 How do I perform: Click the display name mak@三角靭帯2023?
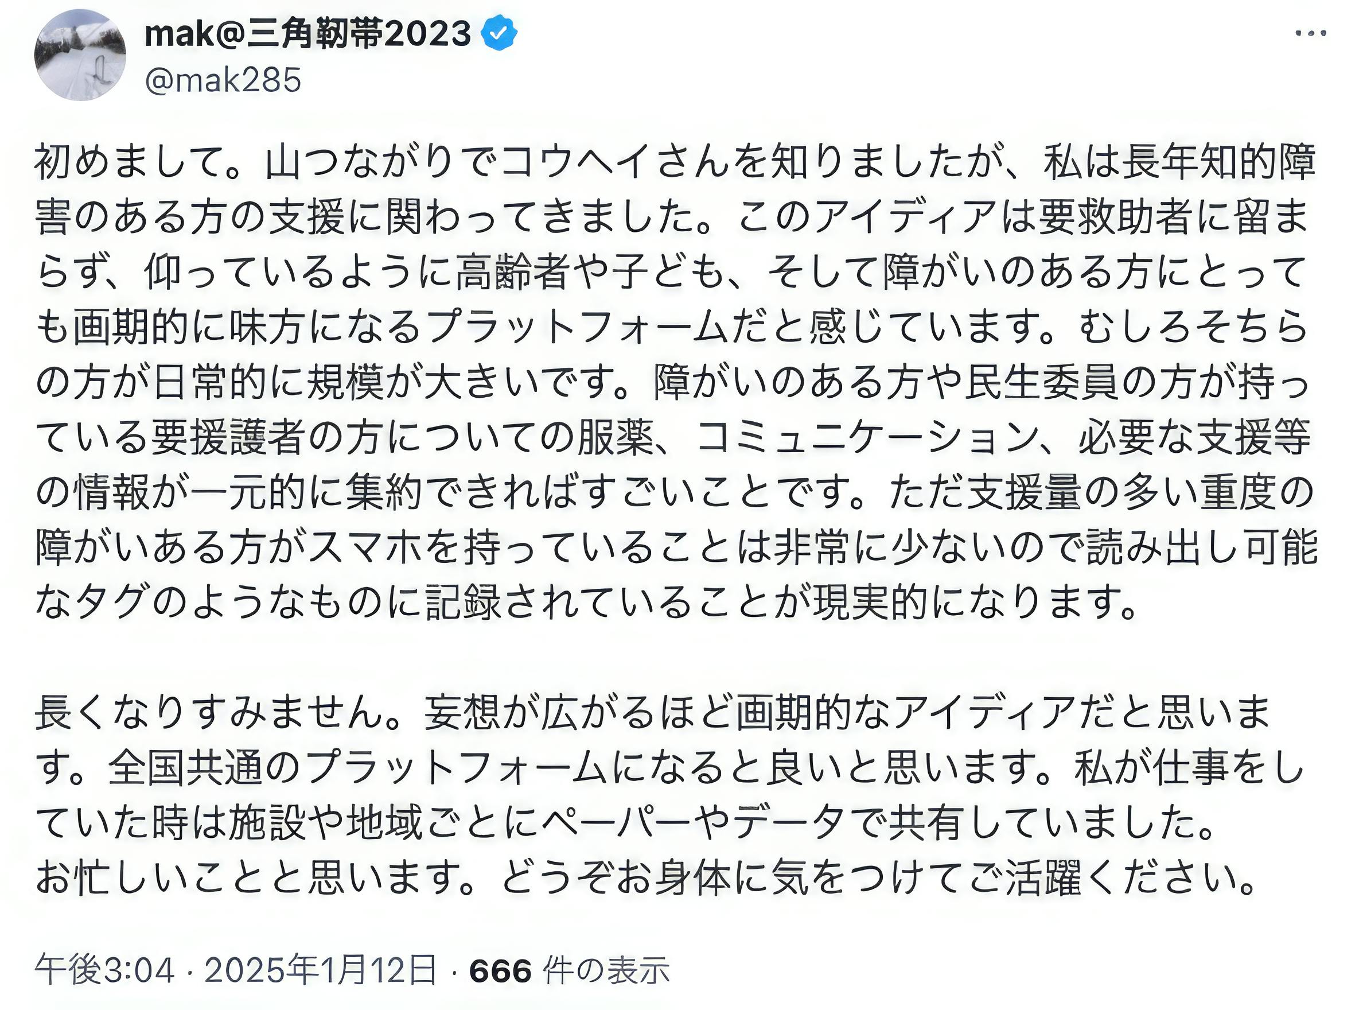(307, 34)
